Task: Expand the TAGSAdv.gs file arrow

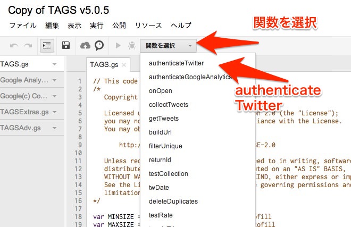Action: point(54,128)
